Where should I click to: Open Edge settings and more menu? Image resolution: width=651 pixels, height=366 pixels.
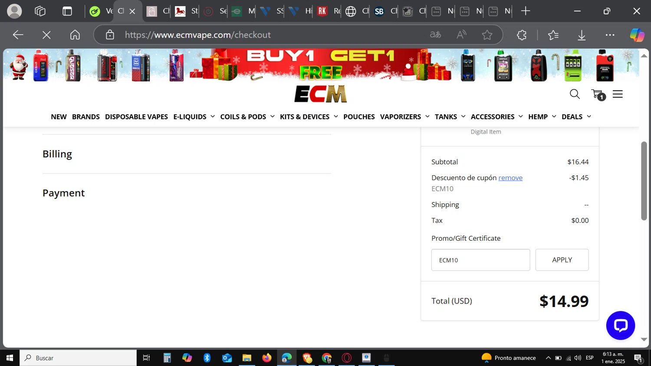(x=610, y=35)
